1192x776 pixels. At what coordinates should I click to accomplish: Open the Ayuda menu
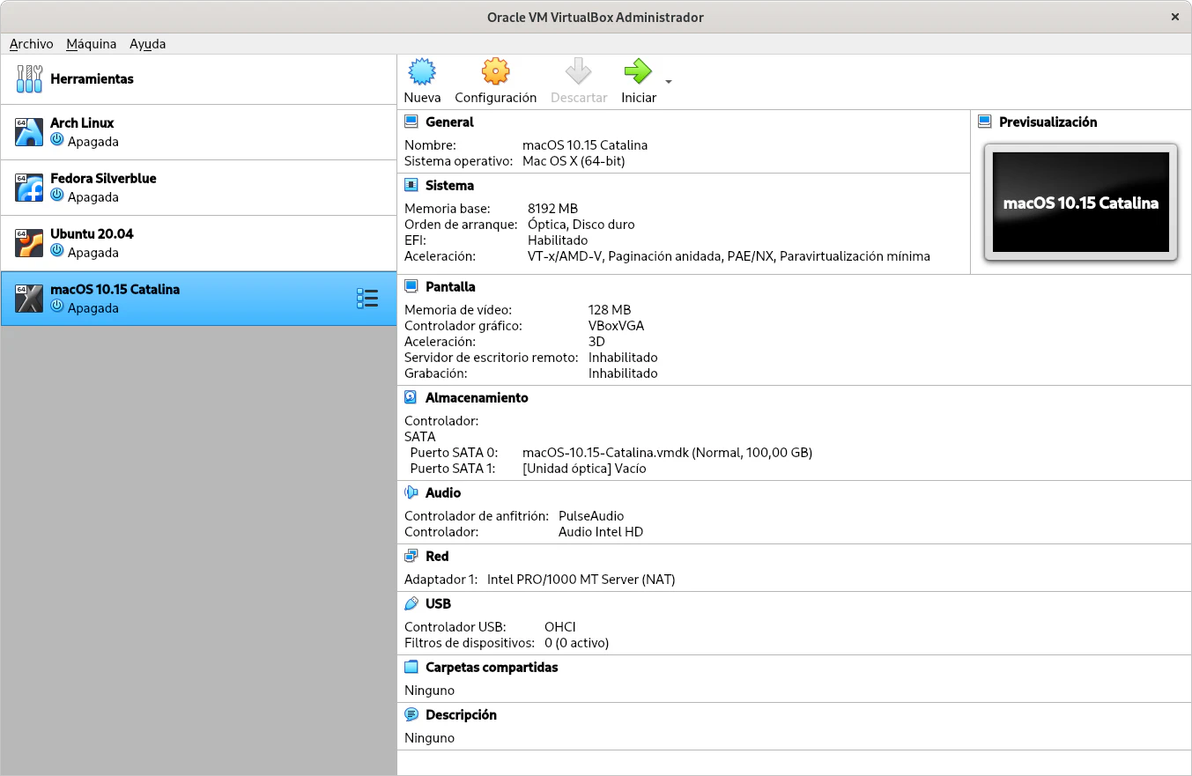pos(147,44)
